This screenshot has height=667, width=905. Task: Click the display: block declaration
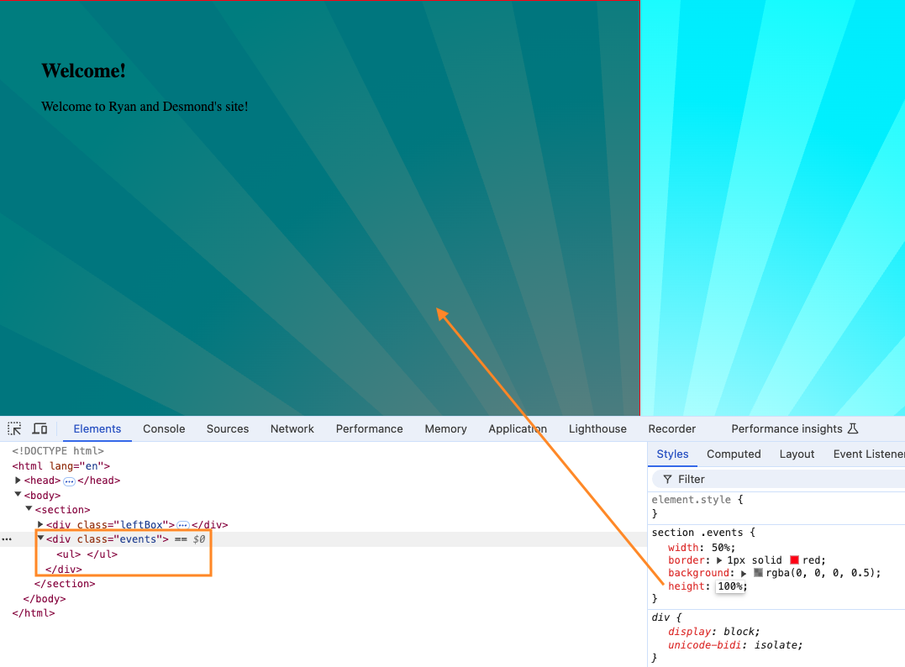[x=714, y=631]
